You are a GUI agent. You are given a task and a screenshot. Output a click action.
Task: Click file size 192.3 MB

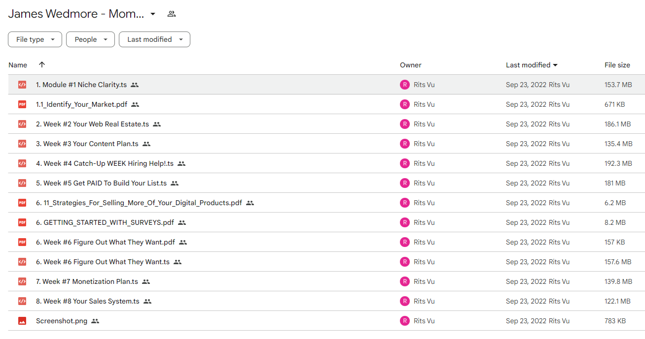618,163
